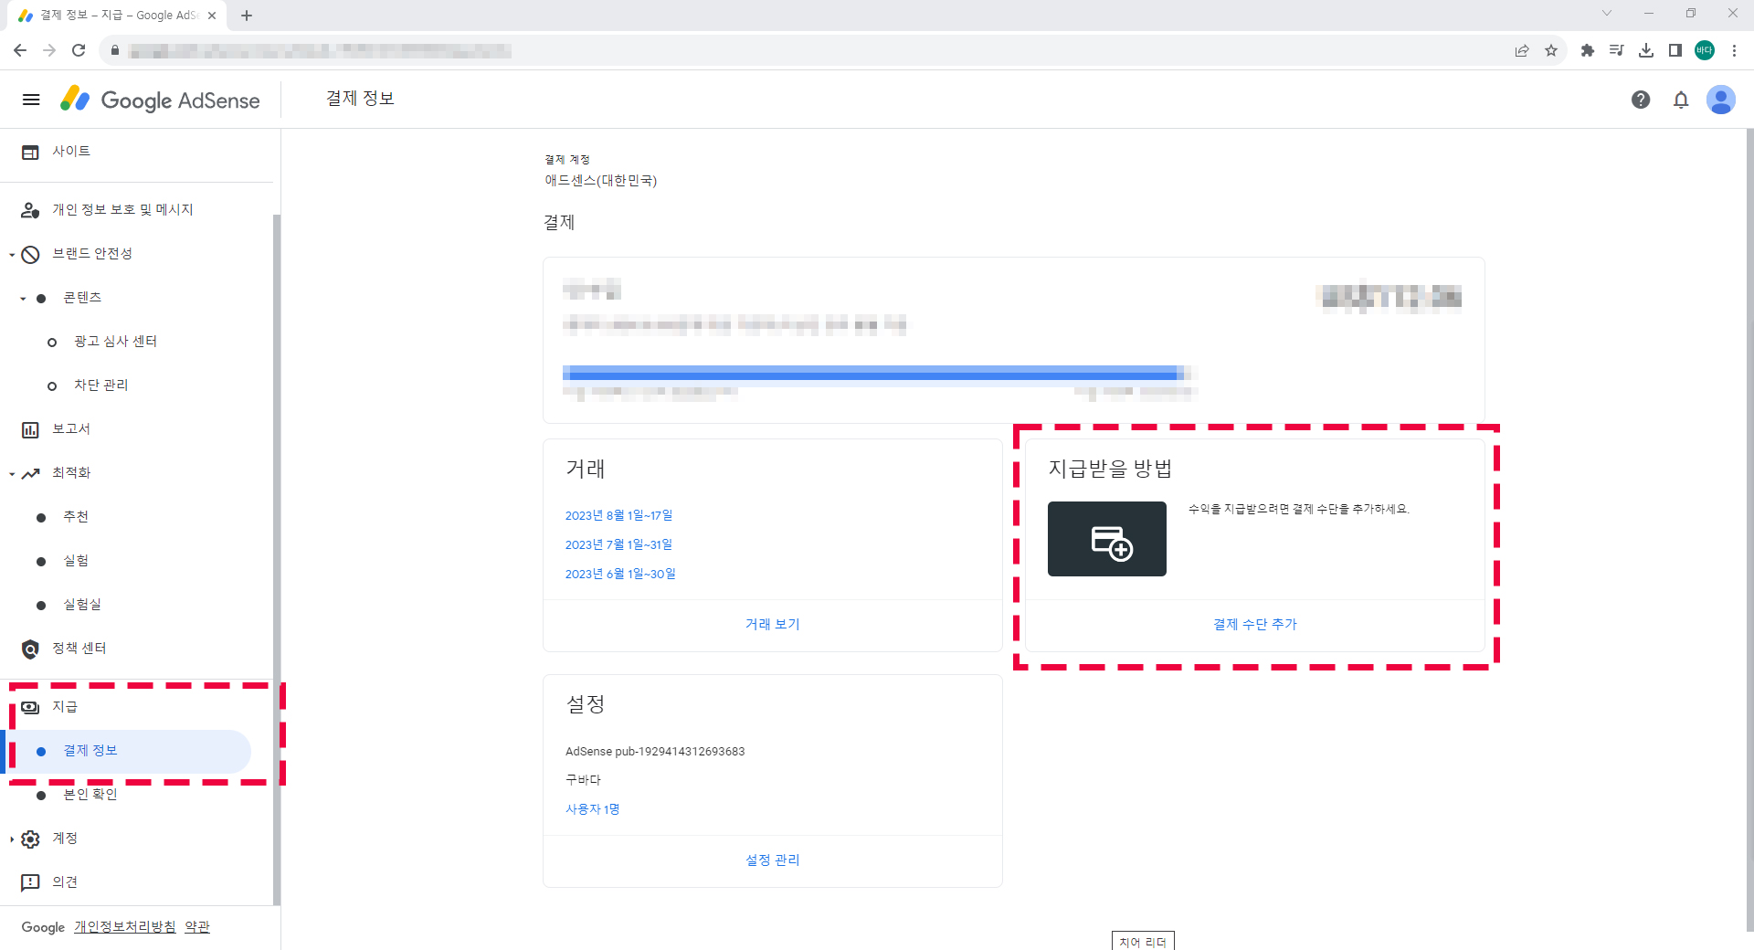The image size is (1754, 950).
Task: Open 본인 확인 in sidebar
Action: coord(90,795)
